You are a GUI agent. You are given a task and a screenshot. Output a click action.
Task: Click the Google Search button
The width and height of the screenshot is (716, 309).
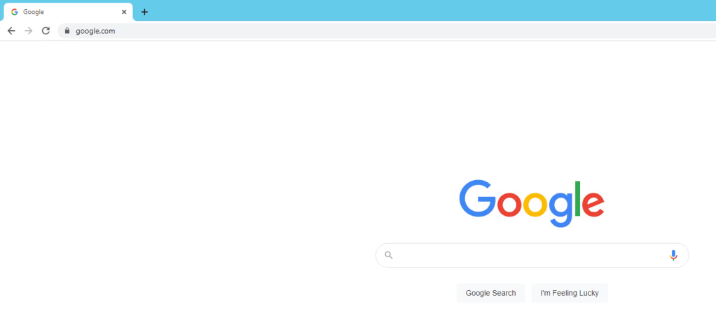(491, 293)
